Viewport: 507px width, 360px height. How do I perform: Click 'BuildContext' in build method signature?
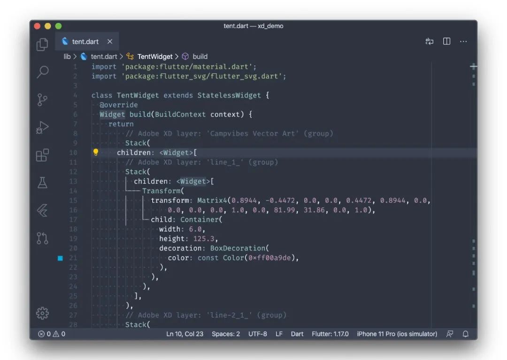click(180, 115)
